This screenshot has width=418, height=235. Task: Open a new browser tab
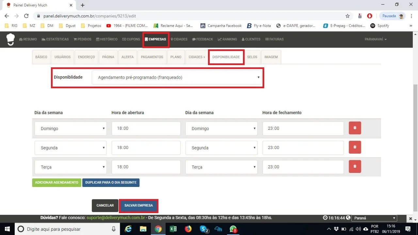point(83,5)
